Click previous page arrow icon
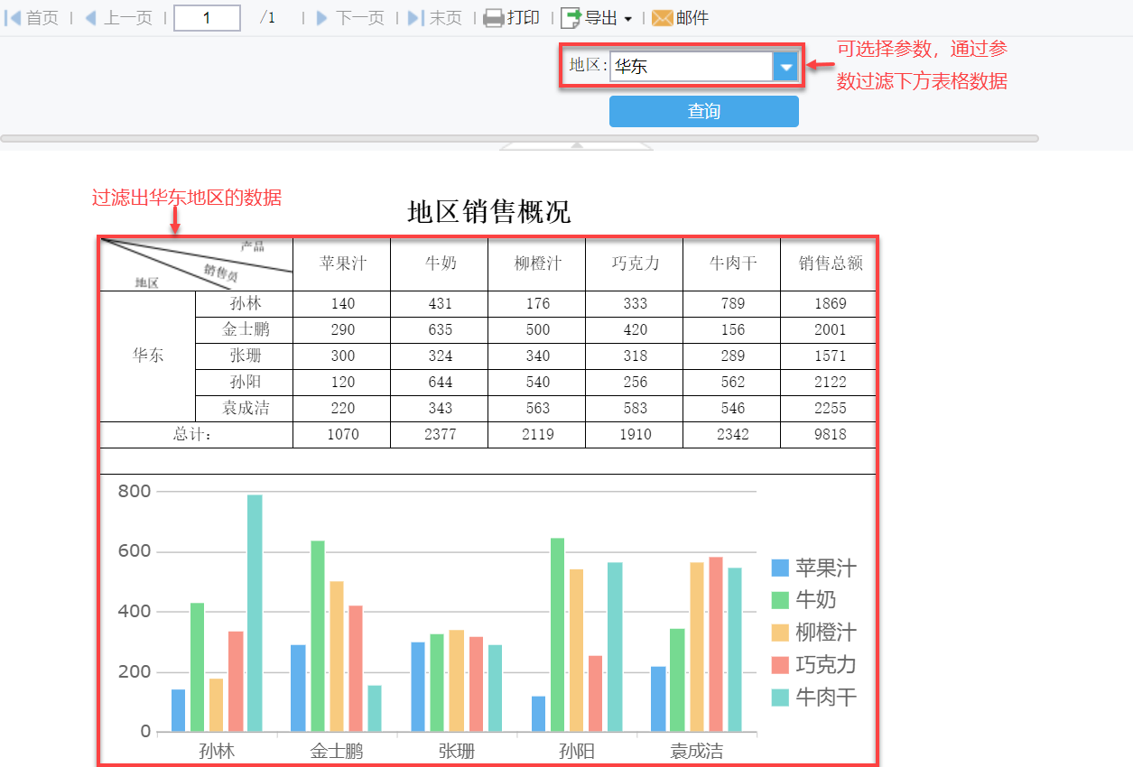 coord(89,18)
